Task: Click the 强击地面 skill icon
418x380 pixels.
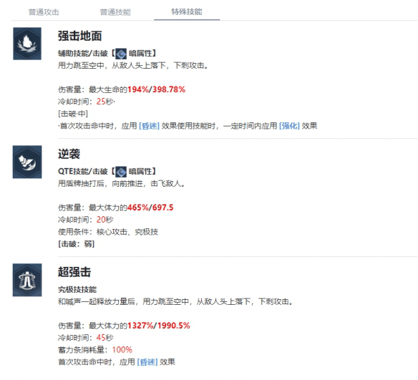Action: pos(27,44)
